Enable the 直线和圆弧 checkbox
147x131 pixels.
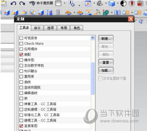click(x=21, y=87)
